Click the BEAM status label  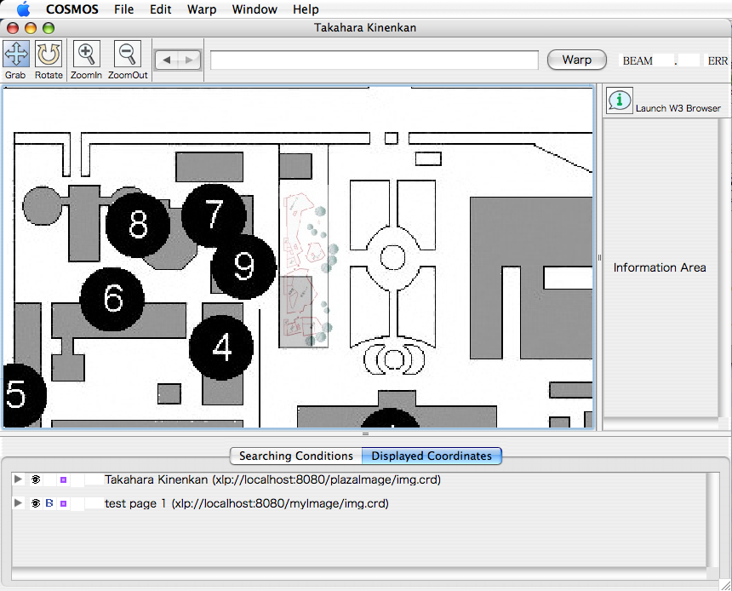click(x=638, y=60)
